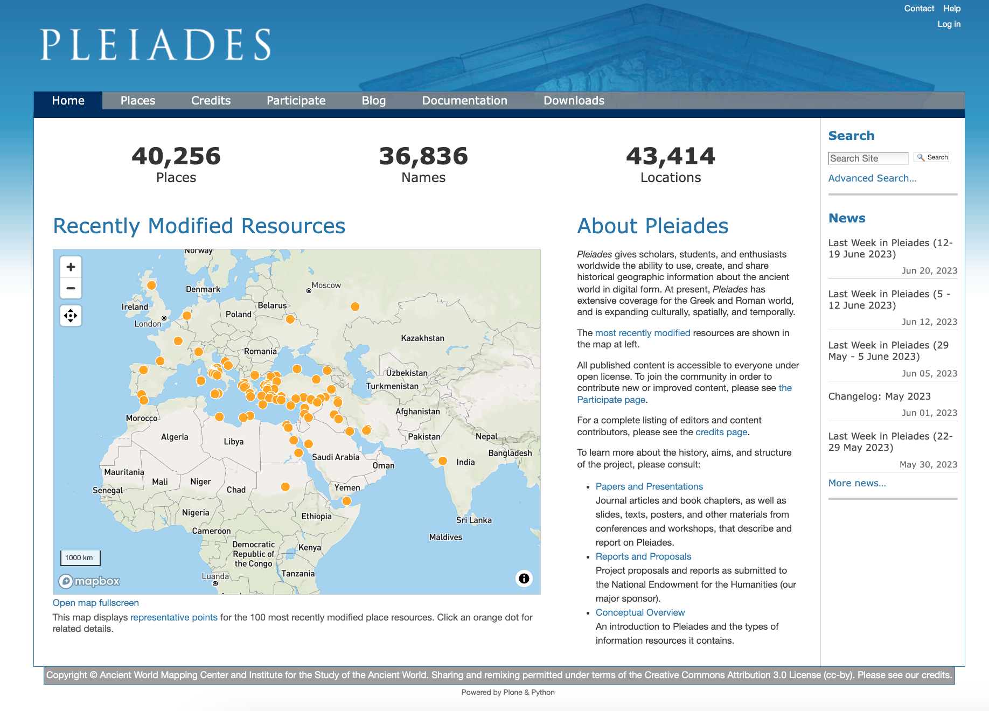The width and height of the screenshot is (989, 711).
Task: Click Log in
Action: pos(949,24)
